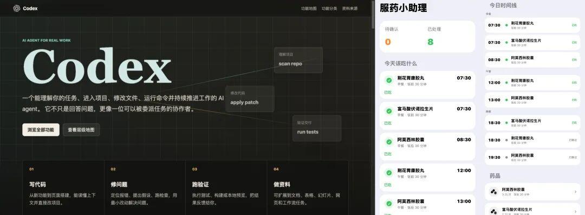Click green dot on timeline 13:00 阿莫西林胶囊 row
The height and width of the screenshot is (215, 585).
pyautogui.click(x=506, y=100)
